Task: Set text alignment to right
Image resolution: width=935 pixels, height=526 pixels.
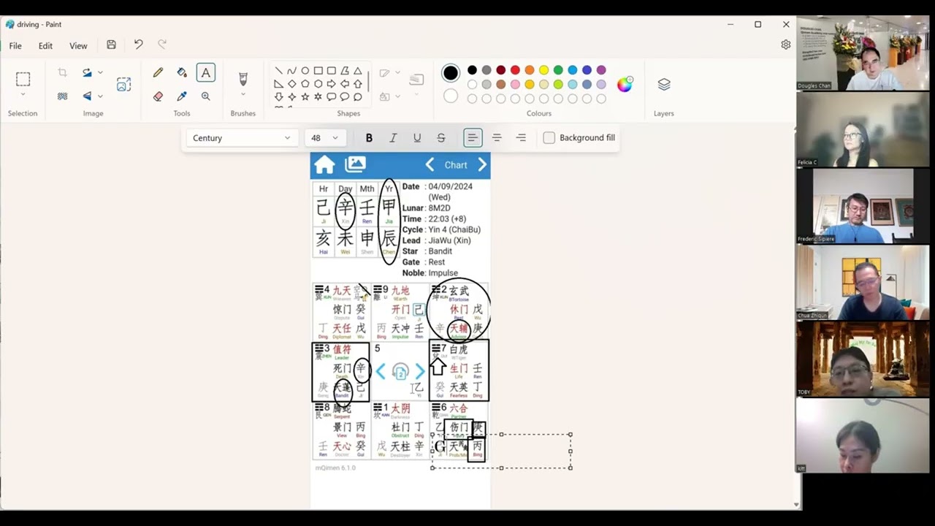Action: 521,137
